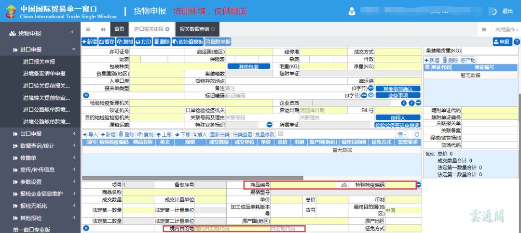521x233 pixels.
Task: Click the ellipsis icon next to 备注
Action: [371, 89]
